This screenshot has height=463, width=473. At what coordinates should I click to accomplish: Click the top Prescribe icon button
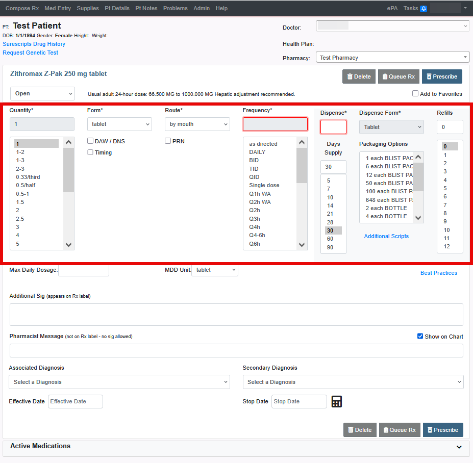click(x=429, y=76)
